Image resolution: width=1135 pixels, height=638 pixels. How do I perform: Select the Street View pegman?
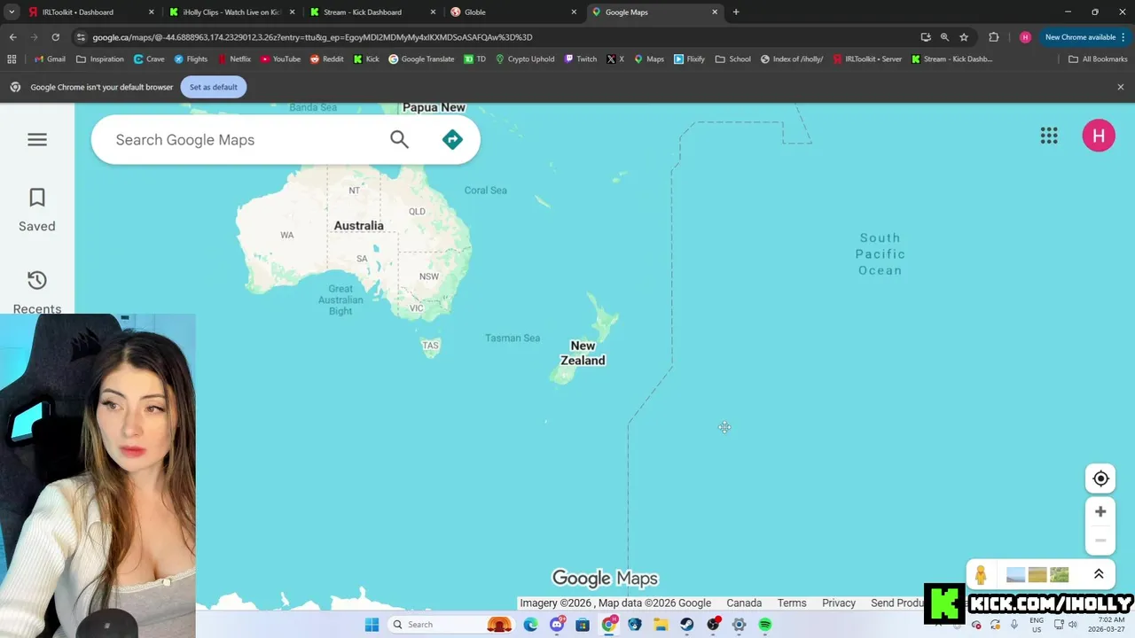point(981,574)
